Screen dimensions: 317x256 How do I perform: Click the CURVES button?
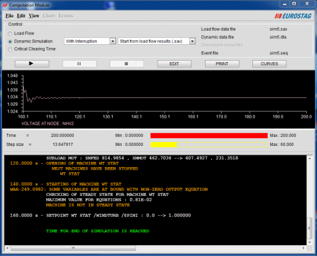tap(269, 63)
